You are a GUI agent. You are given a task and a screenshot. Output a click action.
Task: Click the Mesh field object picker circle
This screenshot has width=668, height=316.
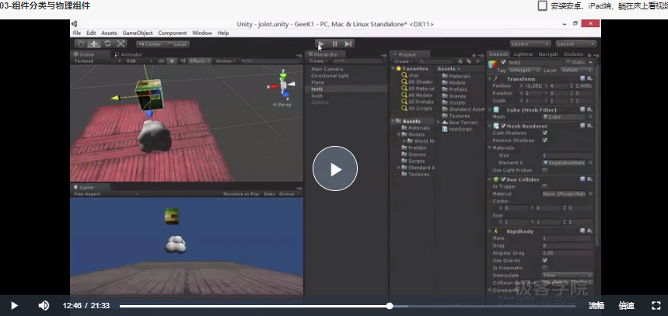(x=590, y=116)
